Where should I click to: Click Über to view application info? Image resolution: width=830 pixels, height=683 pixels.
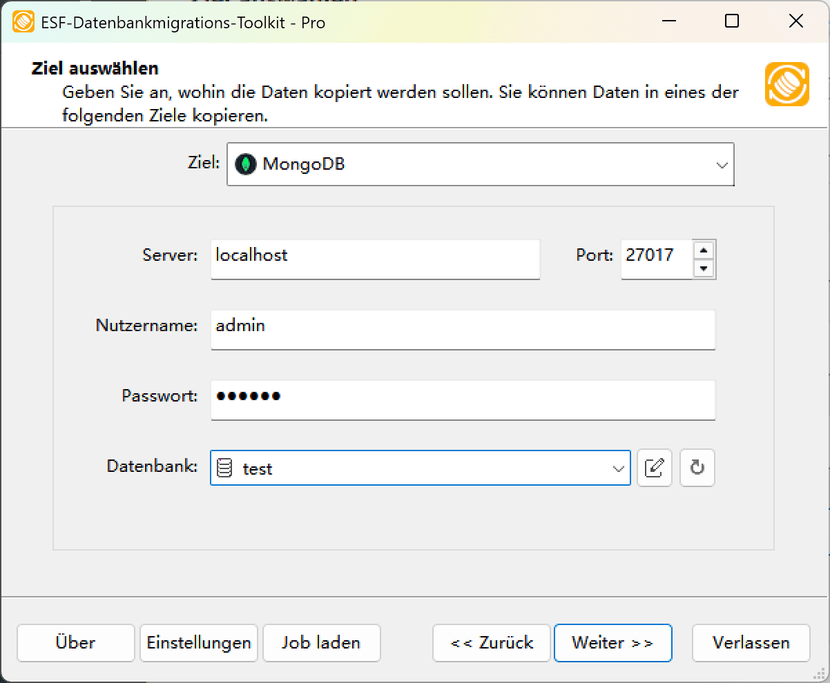(75, 642)
